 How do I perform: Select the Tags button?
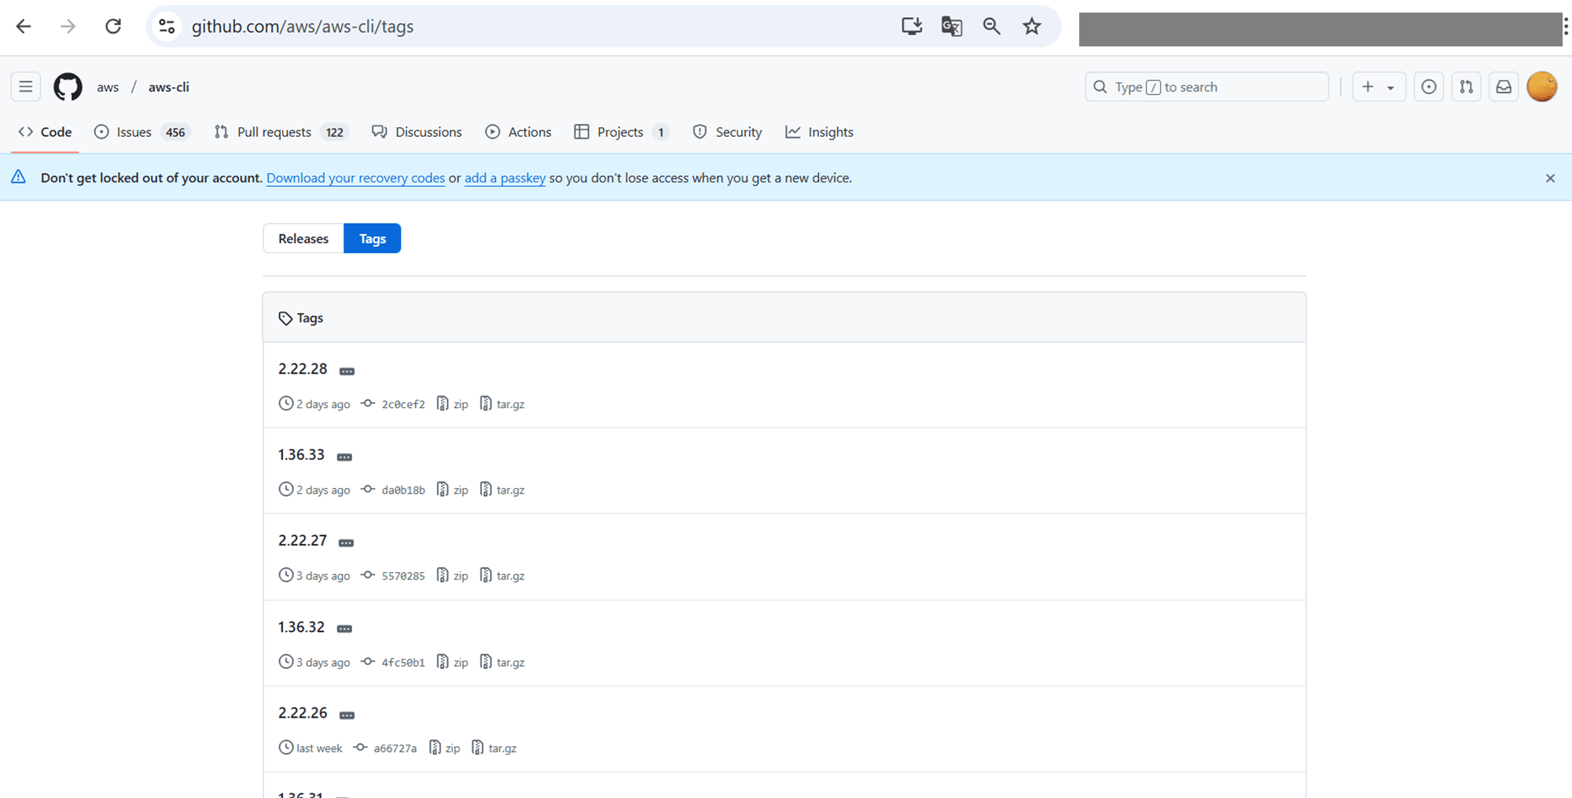(x=373, y=238)
